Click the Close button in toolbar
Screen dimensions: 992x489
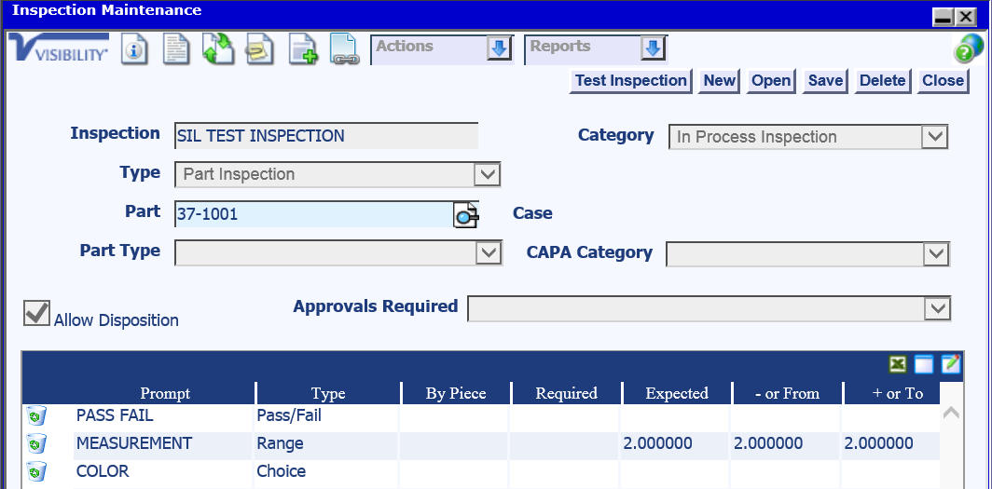click(x=943, y=81)
